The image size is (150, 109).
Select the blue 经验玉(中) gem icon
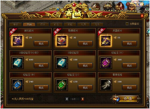coord(17,85)
